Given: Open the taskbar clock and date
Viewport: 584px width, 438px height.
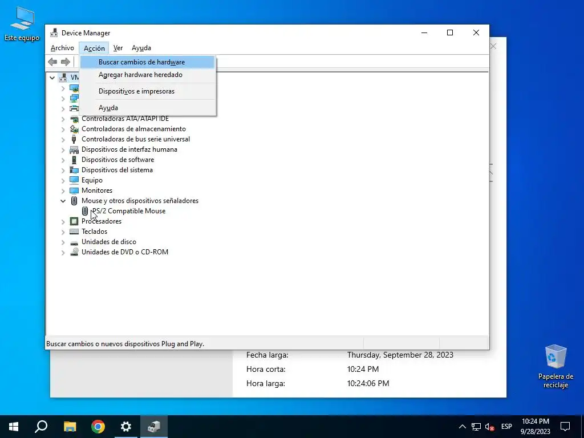Looking at the screenshot, I should click(x=535, y=427).
